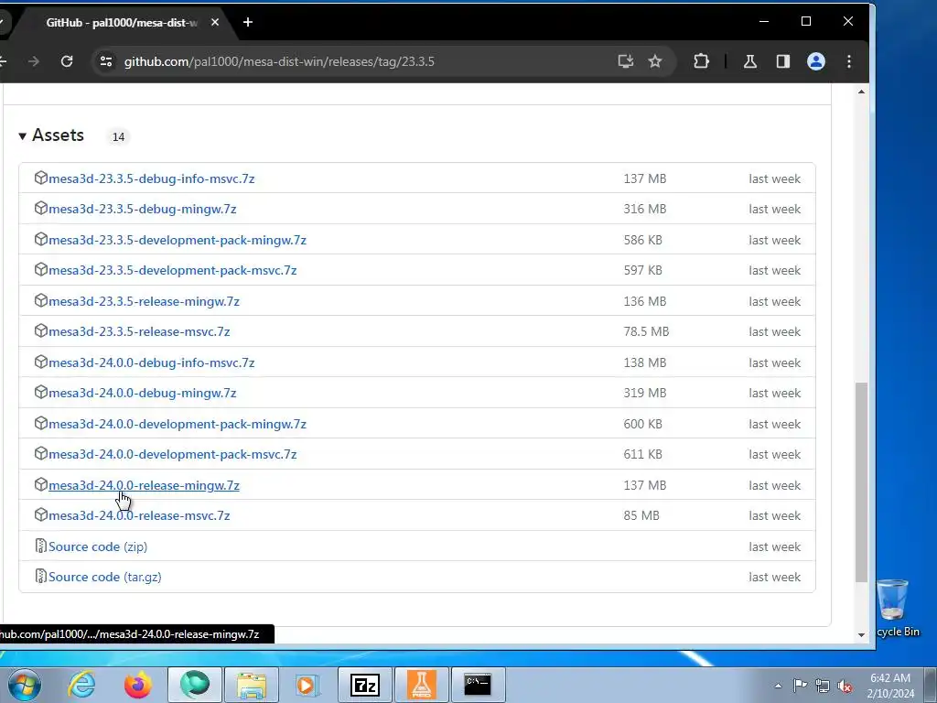Open the orange flask app in taskbar
This screenshot has width=937, height=703.
pyautogui.click(x=421, y=685)
